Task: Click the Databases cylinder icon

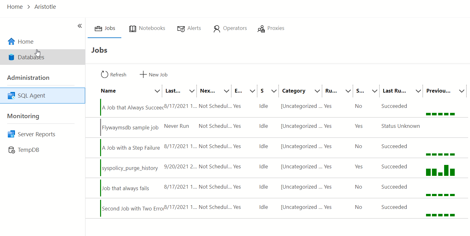Action: coord(12,57)
